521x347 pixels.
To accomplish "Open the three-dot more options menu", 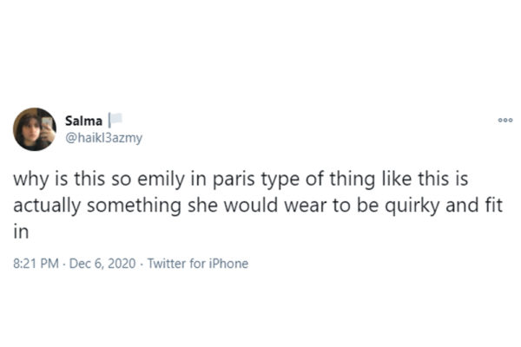I will 505,121.
